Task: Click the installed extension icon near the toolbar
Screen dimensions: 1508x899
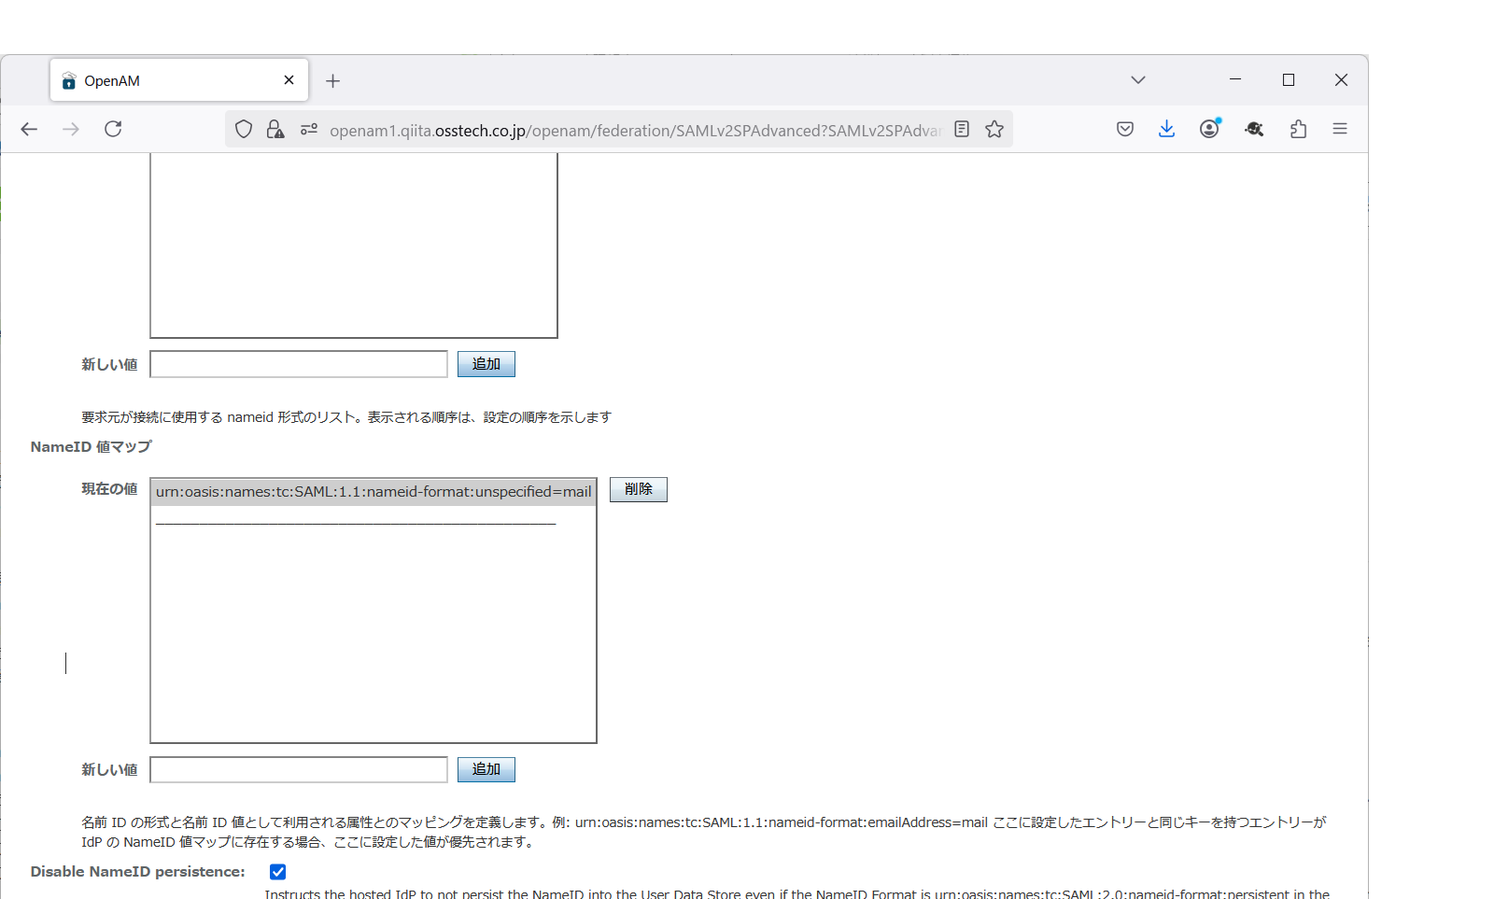Action: point(1254,129)
